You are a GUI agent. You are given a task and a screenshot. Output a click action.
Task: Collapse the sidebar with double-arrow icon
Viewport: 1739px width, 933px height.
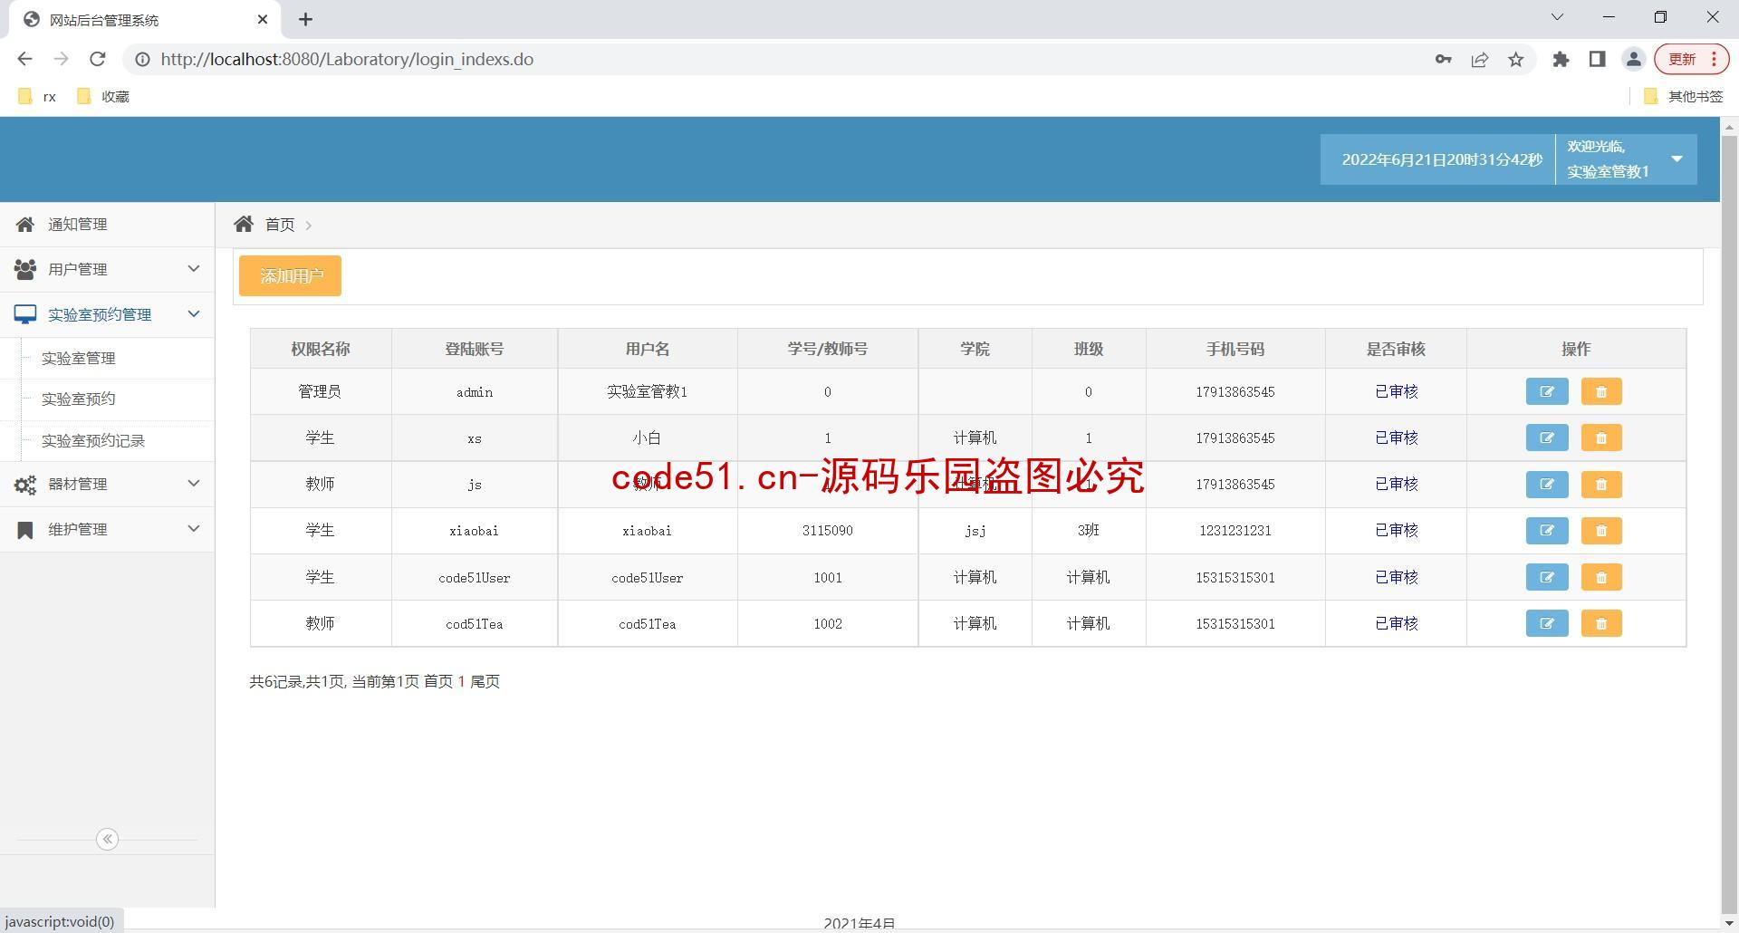pos(107,839)
